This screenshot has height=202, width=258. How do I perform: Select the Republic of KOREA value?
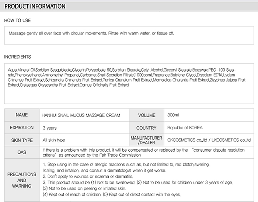click(x=185, y=128)
